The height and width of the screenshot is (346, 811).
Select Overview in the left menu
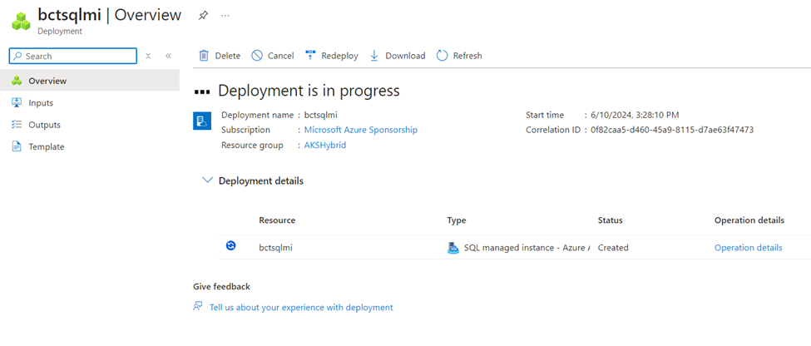(90, 81)
